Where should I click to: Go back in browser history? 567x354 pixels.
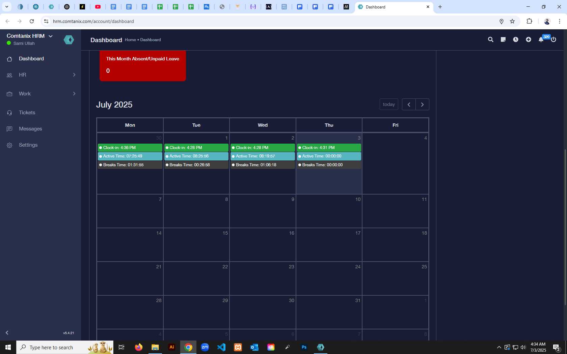[x=7, y=21]
